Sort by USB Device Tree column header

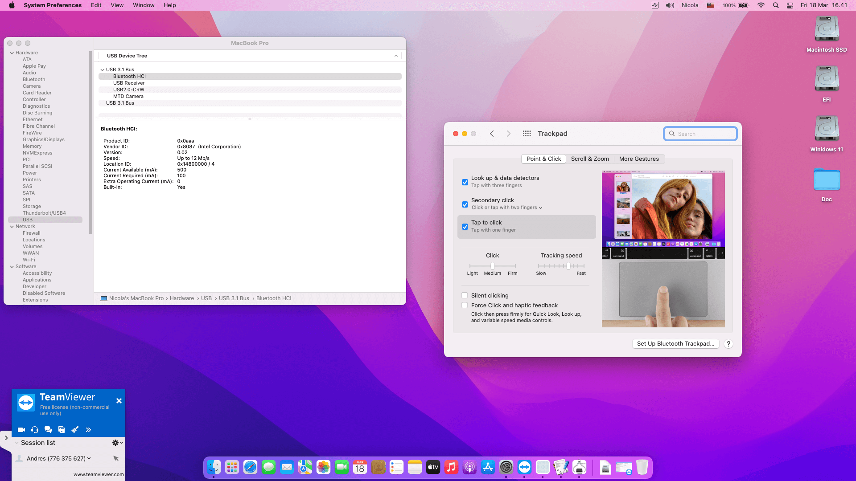250,56
